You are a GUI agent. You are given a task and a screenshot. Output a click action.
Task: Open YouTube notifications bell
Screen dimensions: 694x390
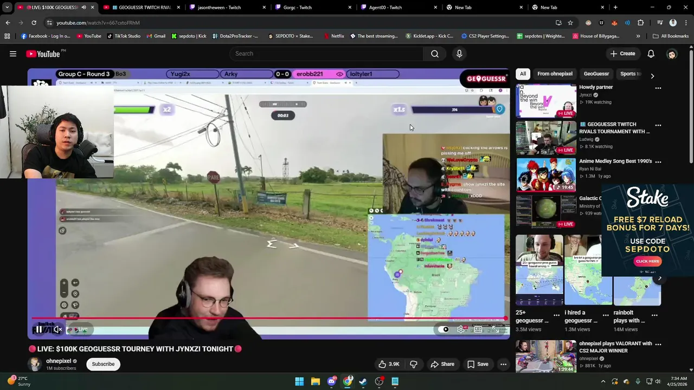[651, 54]
